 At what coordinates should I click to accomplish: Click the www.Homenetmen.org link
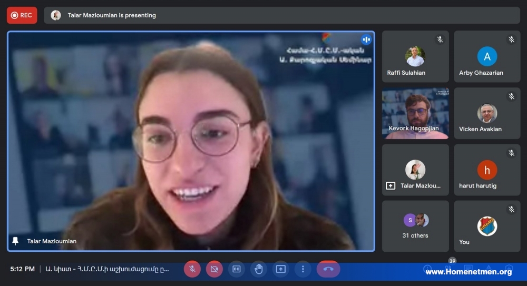click(x=469, y=272)
